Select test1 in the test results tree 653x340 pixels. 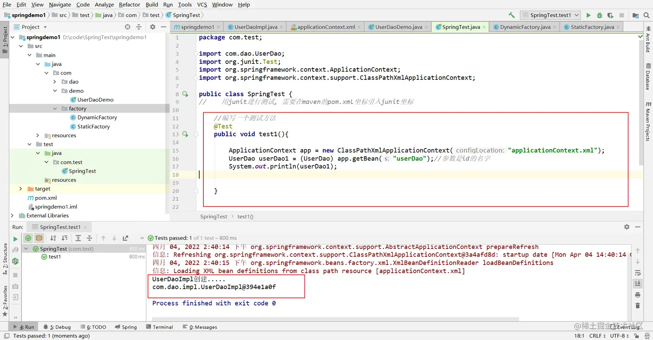54,257
